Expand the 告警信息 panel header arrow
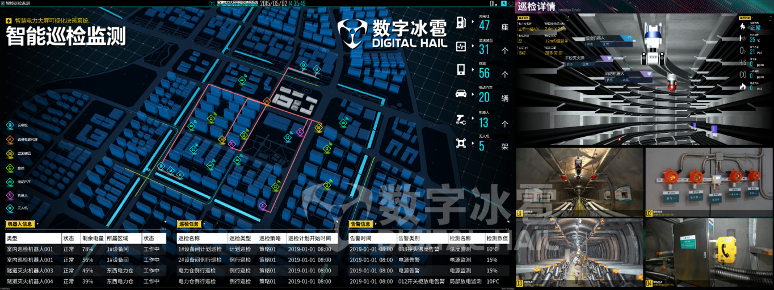 pyautogui.click(x=375, y=224)
